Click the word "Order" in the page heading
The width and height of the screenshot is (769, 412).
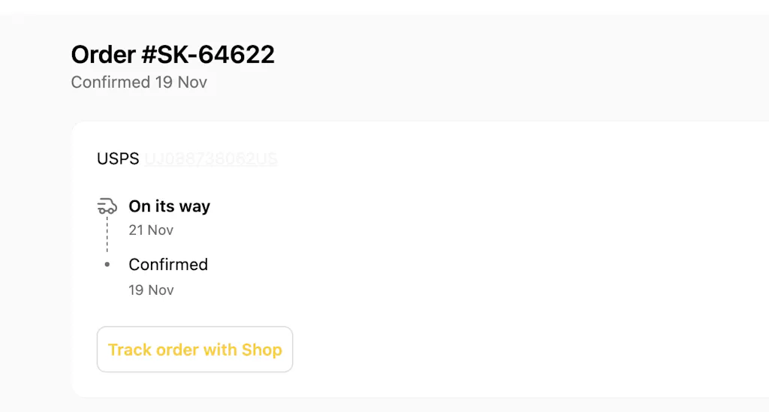click(x=101, y=55)
